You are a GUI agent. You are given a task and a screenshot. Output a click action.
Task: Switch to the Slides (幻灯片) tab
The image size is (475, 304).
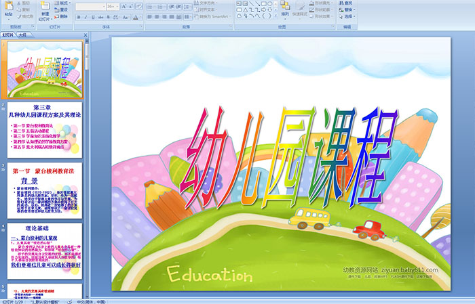(x=8, y=35)
